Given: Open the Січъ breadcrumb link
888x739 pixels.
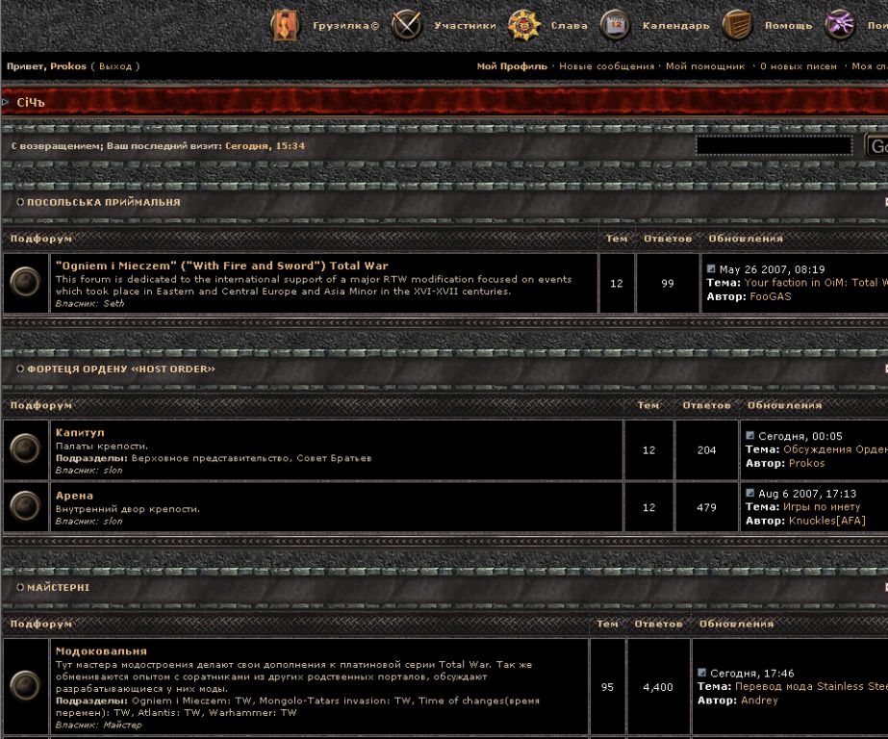Looking at the screenshot, I should 31,102.
